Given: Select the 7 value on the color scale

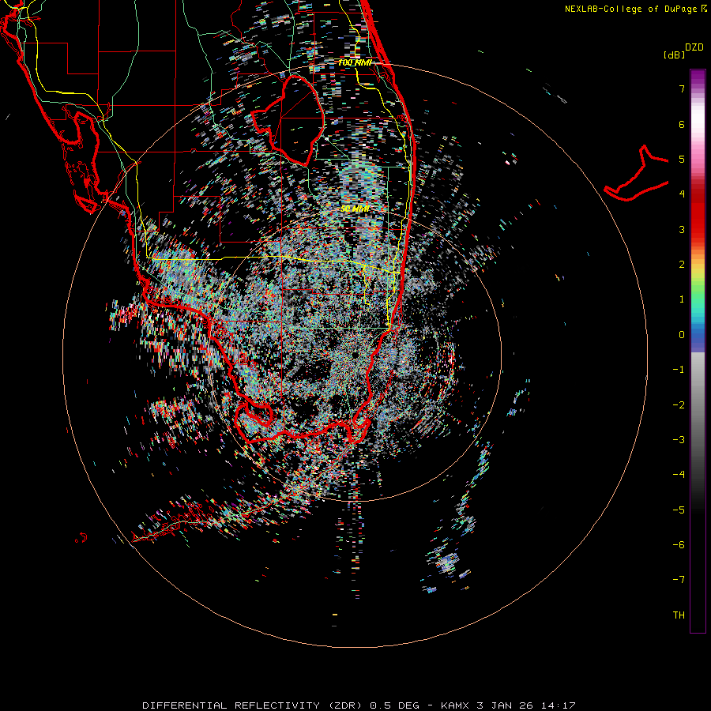Looking at the screenshot, I should pyautogui.click(x=682, y=88).
